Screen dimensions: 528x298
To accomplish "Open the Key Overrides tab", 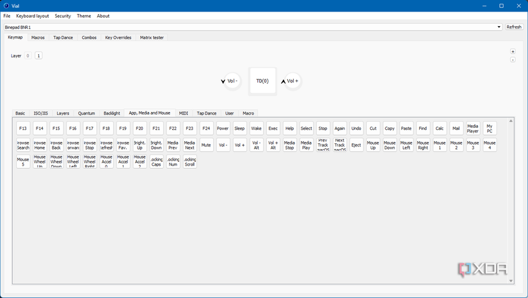I will click(118, 38).
